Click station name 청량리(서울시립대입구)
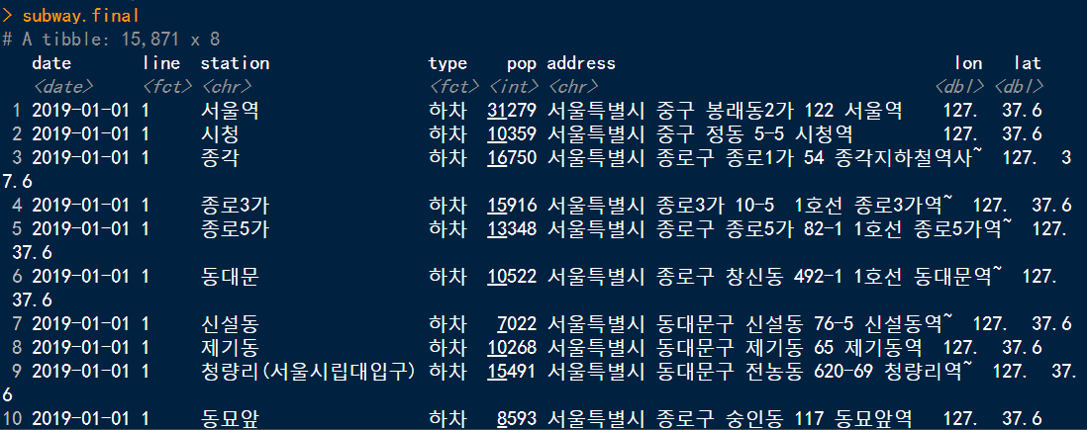 coord(309,371)
